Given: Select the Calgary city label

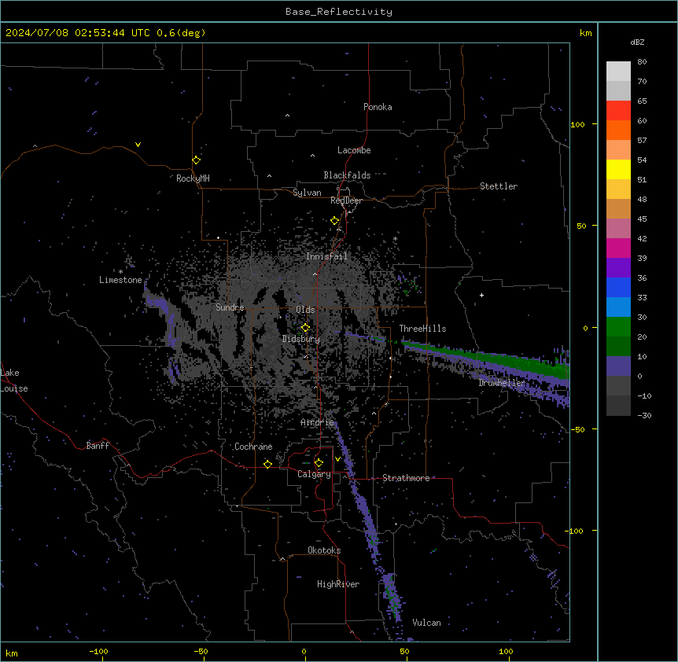Looking at the screenshot, I should 314,474.
